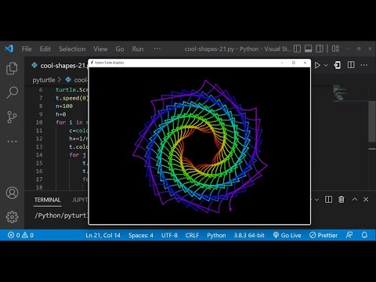Image resolution: width=376 pixels, height=282 pixels.
Task: Click the pyturtle breadcrumb folder
Action: (44, 80)
